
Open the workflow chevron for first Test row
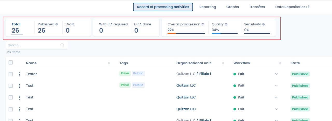[276, 86]
